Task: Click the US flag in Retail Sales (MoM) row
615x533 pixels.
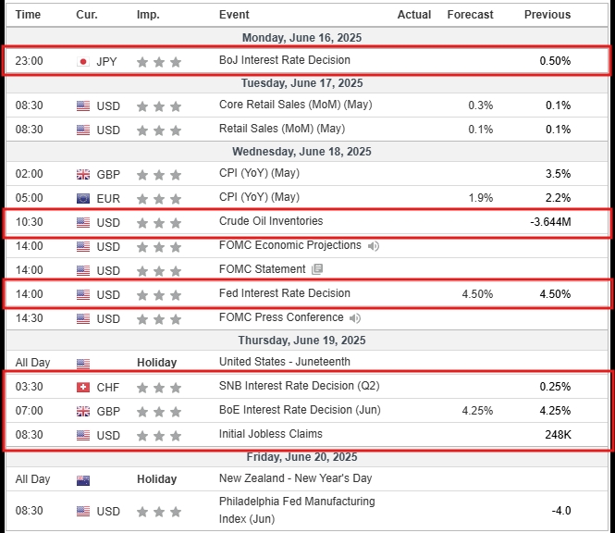Action: (83, 130)
